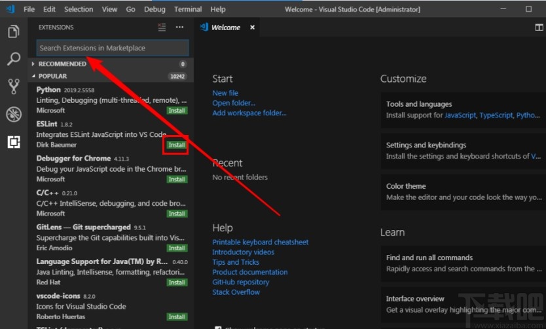
Task: Open GitHub repository link
Action: click(241, 282)
